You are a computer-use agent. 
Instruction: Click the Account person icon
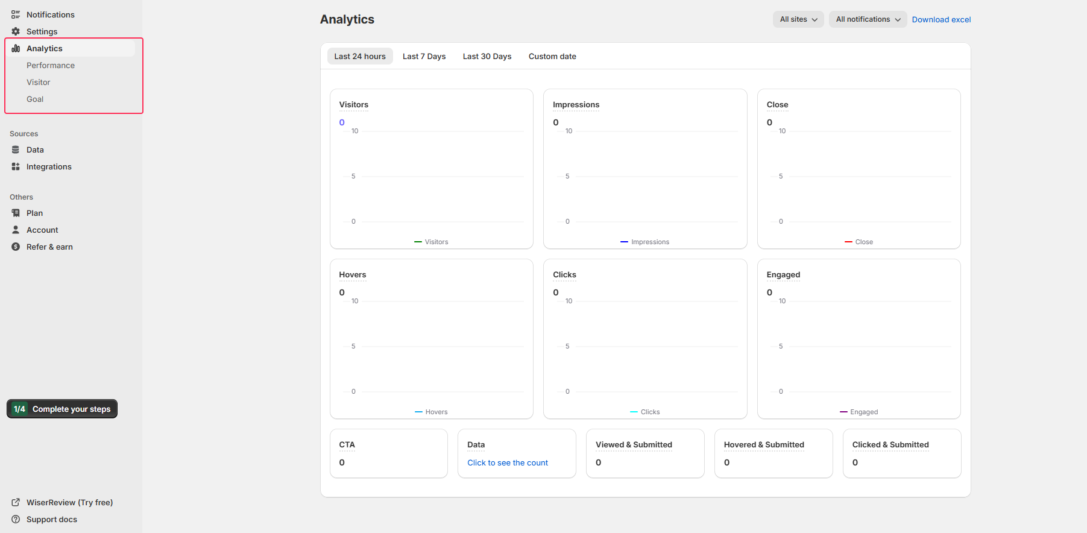point(16,230)
